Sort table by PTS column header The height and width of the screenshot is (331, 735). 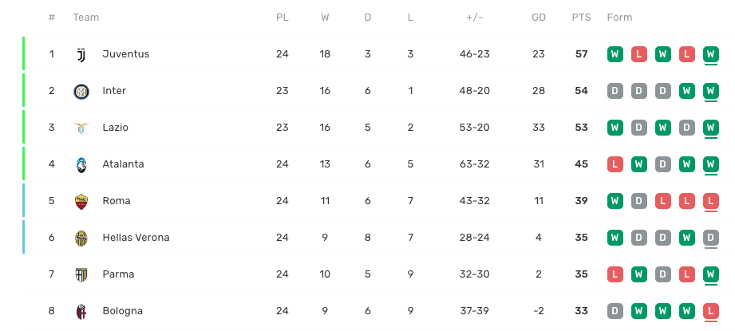[581, 18]
